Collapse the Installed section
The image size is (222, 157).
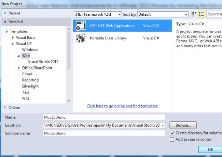[x=5, y=22]
